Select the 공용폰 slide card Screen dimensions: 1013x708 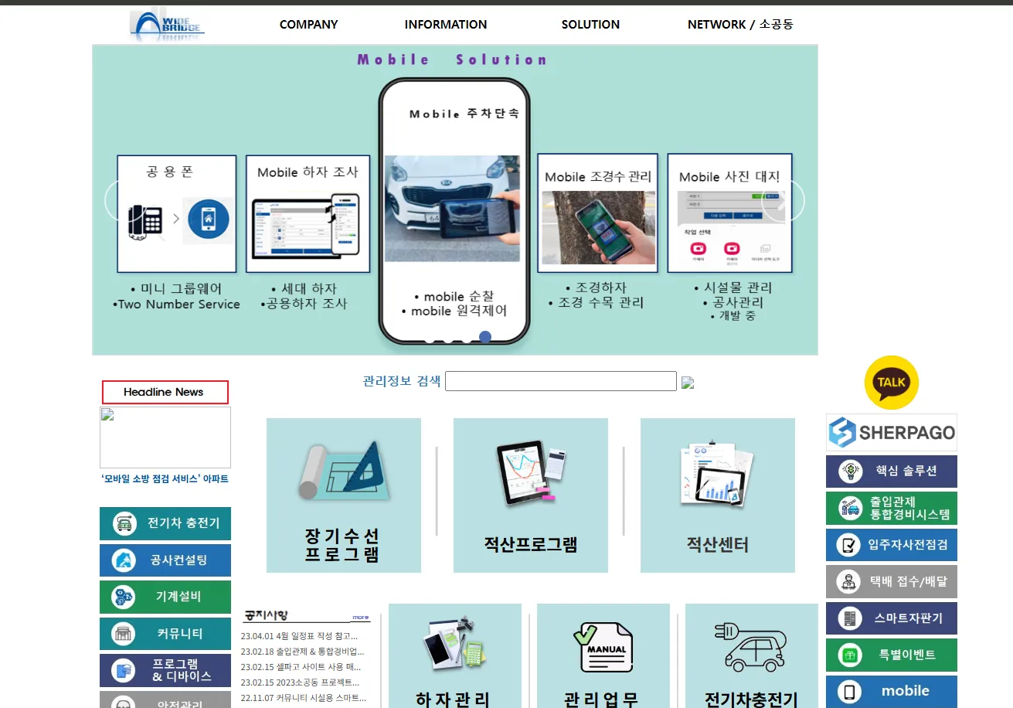click(x=177, y=214)
